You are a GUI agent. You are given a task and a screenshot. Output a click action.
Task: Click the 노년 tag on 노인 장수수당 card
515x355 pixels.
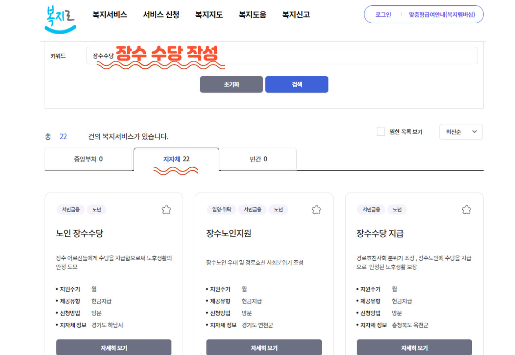click(97, 209)
